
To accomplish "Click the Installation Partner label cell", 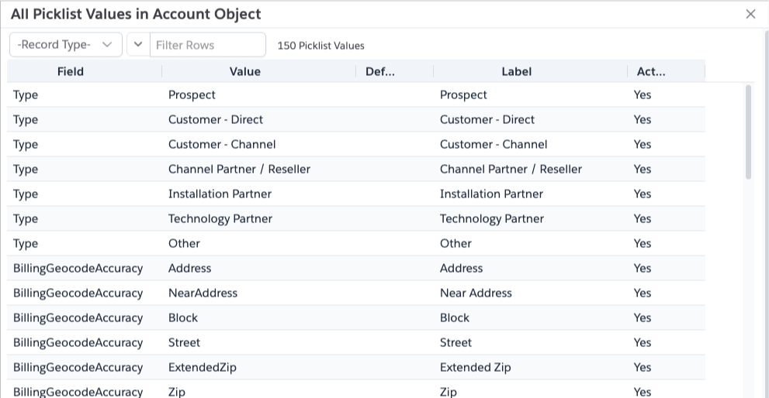I will [x=491, y=194].
